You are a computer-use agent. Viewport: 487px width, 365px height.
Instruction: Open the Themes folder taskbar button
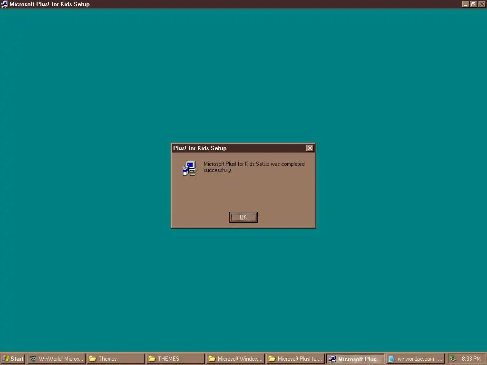pos(116,359)
